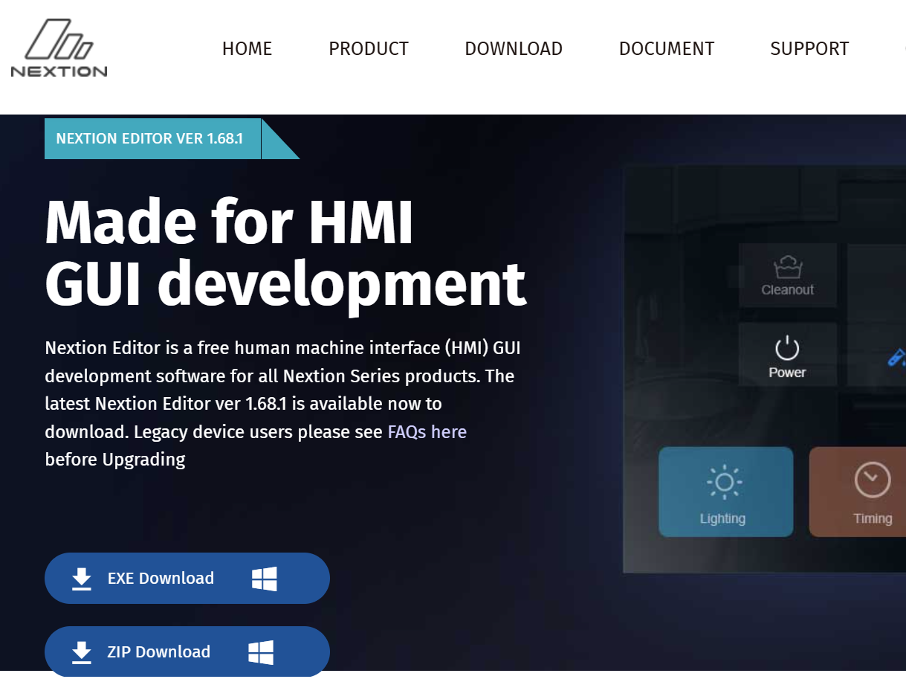Image resolution: width=906 pixels, height=679 pixels.
Task: Select the Timing clock icon tile
Action: [x=864, y=492]
